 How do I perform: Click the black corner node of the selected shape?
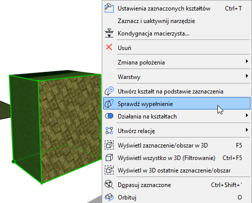point(14,161)
